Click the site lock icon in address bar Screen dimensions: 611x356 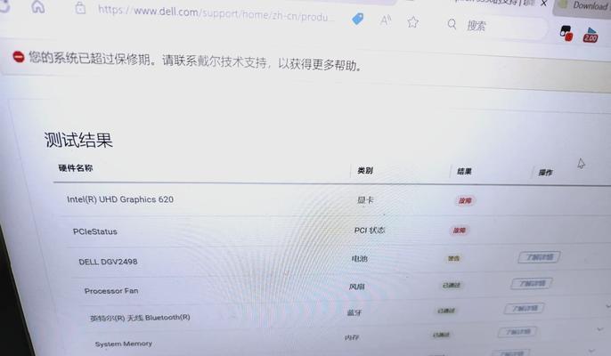[80, 8]
